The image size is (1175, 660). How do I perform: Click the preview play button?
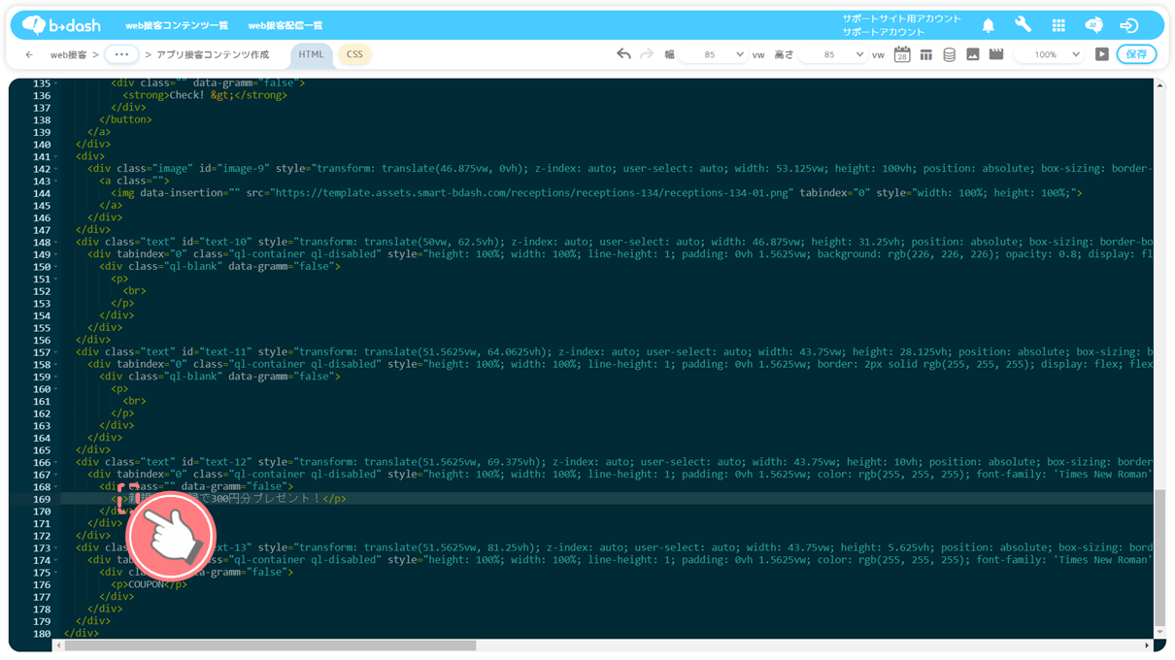[x=1101, y=54]
